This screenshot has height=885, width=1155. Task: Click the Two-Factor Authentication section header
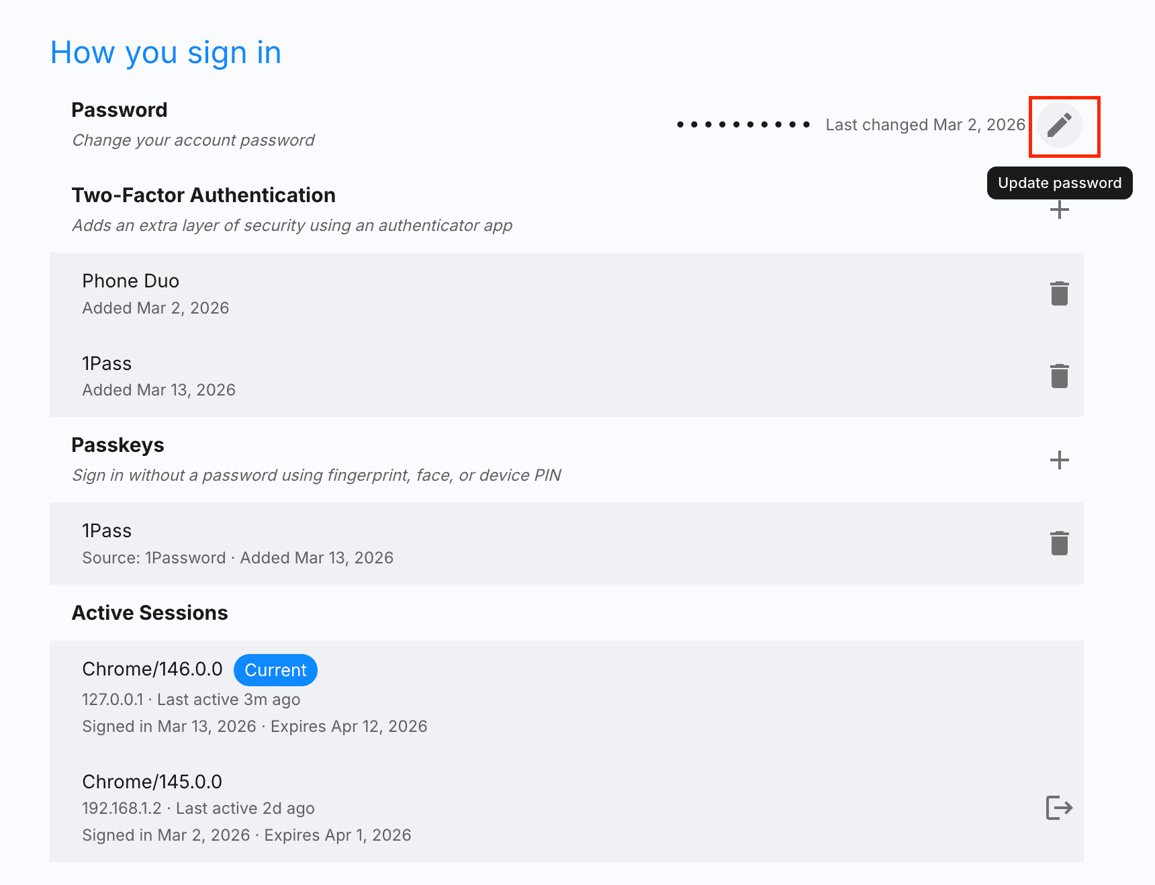click(203, 195)
